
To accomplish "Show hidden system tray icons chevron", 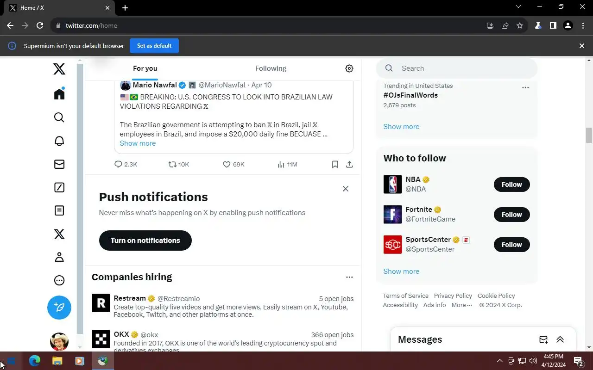I will click(499, 361).
